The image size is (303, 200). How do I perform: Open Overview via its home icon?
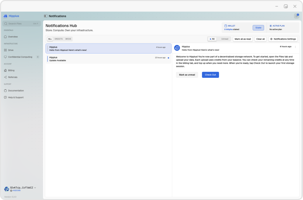(x=5, y=37)
